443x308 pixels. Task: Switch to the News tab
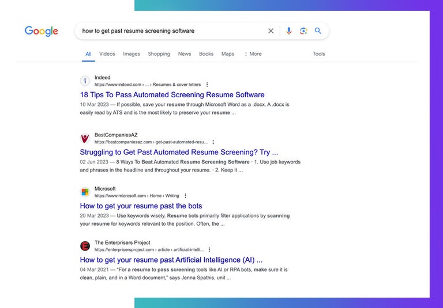point(185,54)
